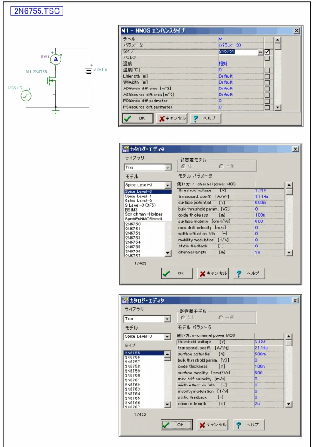The height and width of the screenshot is (447, 316).
Task: Select Spice Level-2 in the open model list
Action: pyautogui.click(x=148, y=201)
